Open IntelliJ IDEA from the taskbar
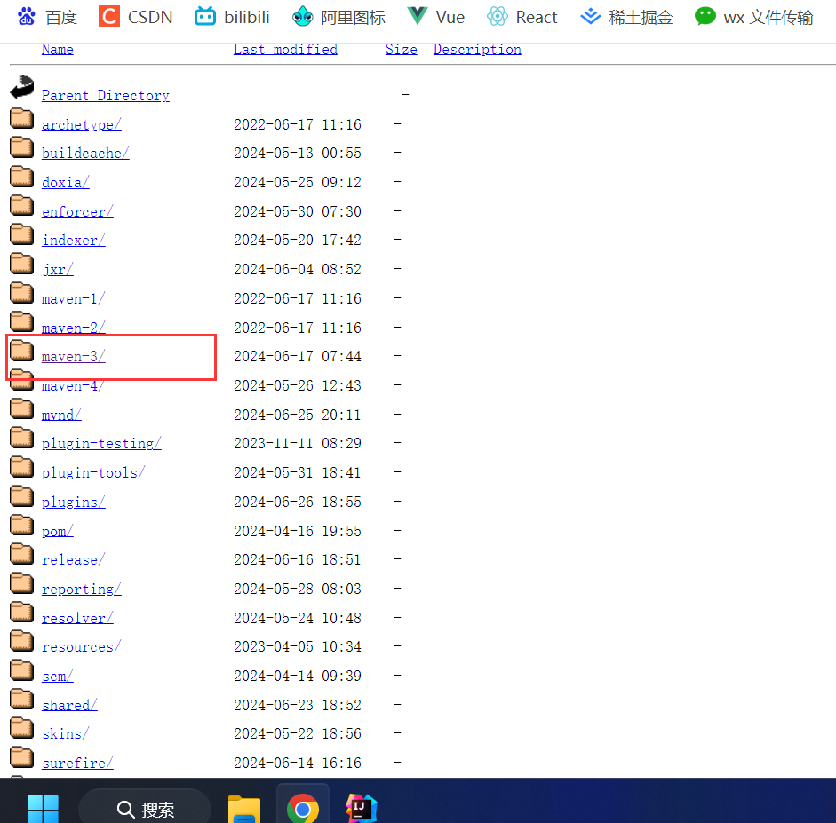This screenshot has width=836, height=823. click(x=361, y=808)
